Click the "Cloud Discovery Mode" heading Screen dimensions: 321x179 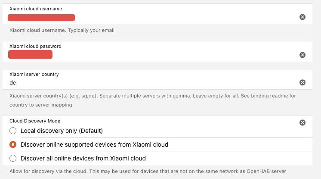point(34,121)
